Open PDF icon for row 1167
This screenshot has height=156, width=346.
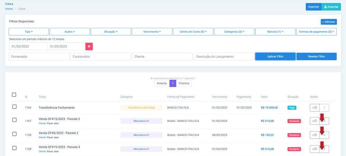(325, 121)
